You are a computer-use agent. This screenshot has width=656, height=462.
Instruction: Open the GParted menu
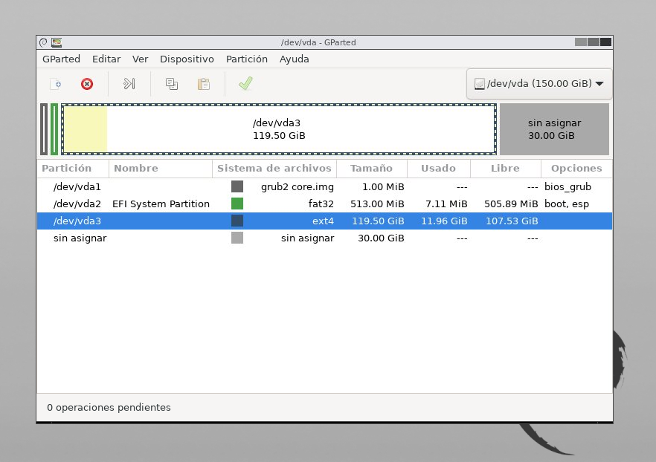click(61, 59)
